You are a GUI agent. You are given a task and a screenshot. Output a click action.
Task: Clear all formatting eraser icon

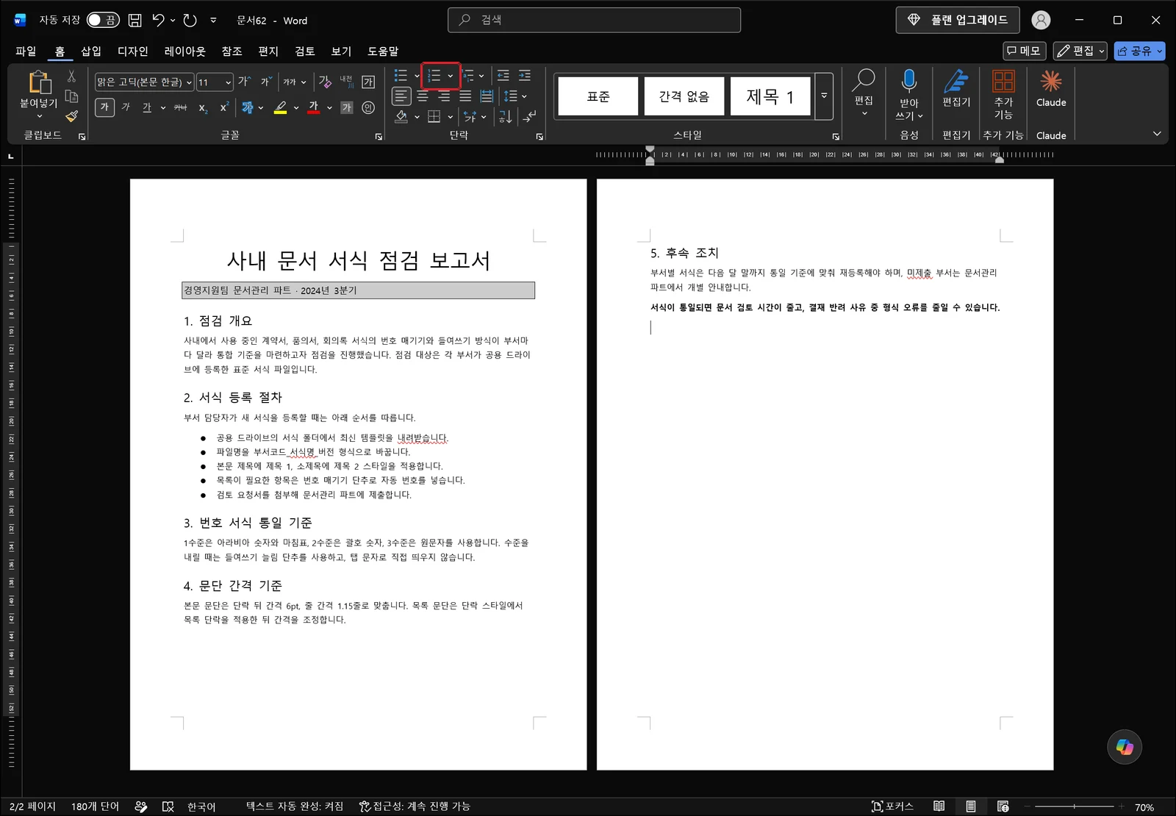(x=325, y=82)
